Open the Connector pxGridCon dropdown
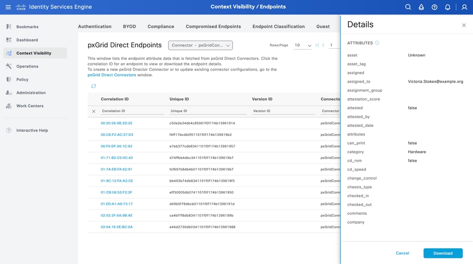Image resolution: width=473 pixels, height=264 pixels. (200, 45)
